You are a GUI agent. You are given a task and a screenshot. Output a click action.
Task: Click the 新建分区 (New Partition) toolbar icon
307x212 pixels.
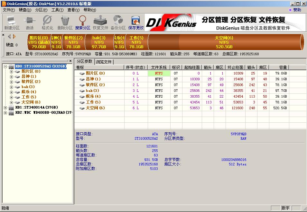pyautogui.click(x=12, y=23)
